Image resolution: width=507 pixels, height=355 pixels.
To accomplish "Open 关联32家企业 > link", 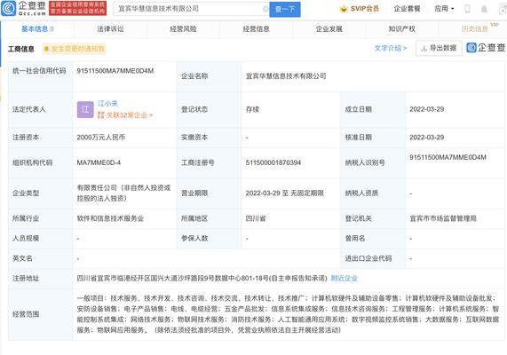I will coord(125,115).
